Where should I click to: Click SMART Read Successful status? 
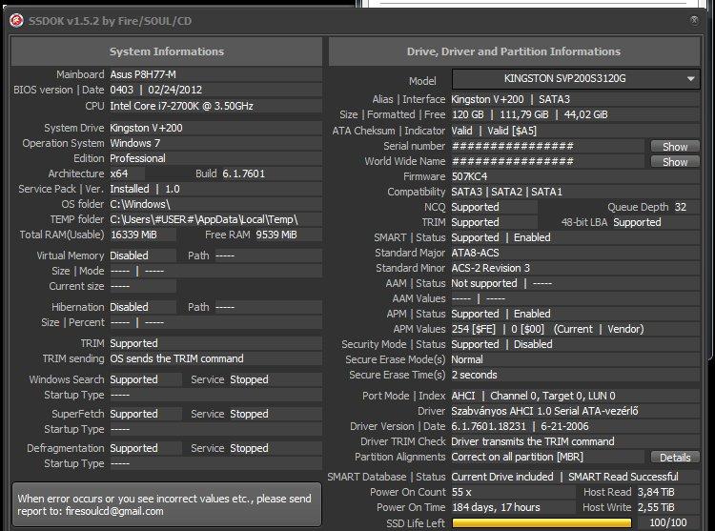pyautogui.click(x=623, y=477)
